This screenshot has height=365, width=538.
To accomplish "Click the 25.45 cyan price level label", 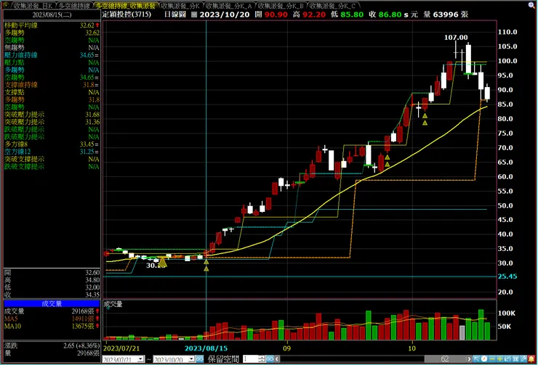I will pos(507,276).
